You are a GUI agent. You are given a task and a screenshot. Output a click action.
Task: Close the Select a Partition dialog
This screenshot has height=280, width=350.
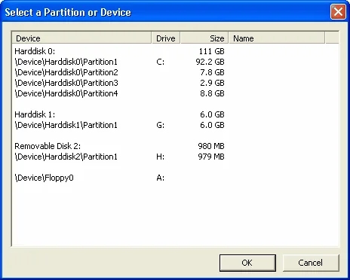point(338,12)
